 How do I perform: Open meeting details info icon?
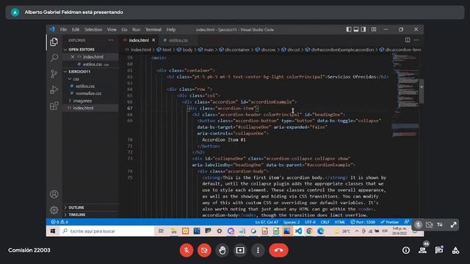(x=406, y=250)
